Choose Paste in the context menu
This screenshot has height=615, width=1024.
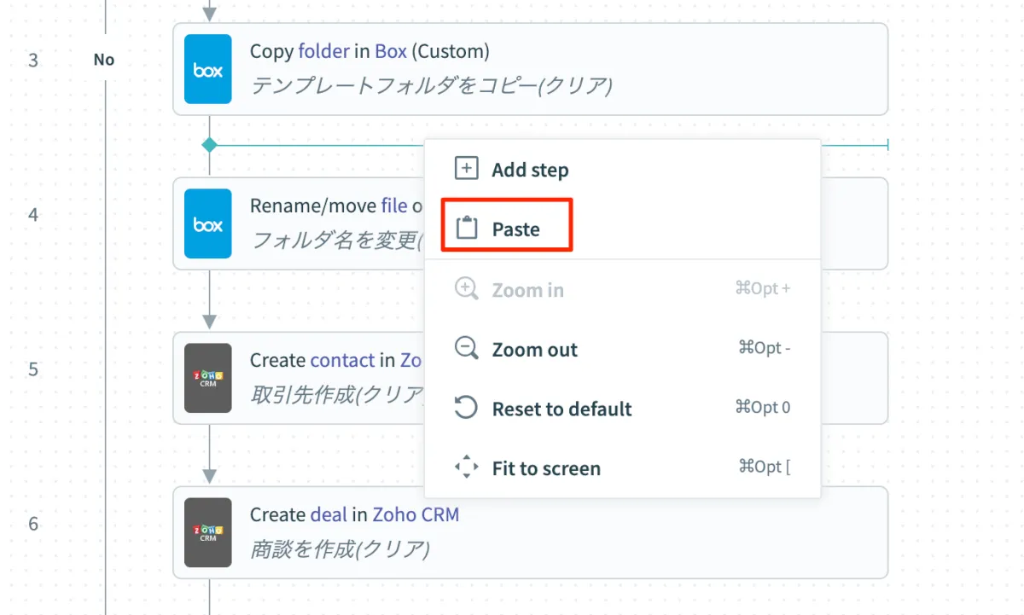point(515,229)
